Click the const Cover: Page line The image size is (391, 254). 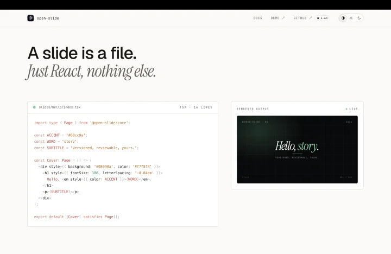[63, 160]
